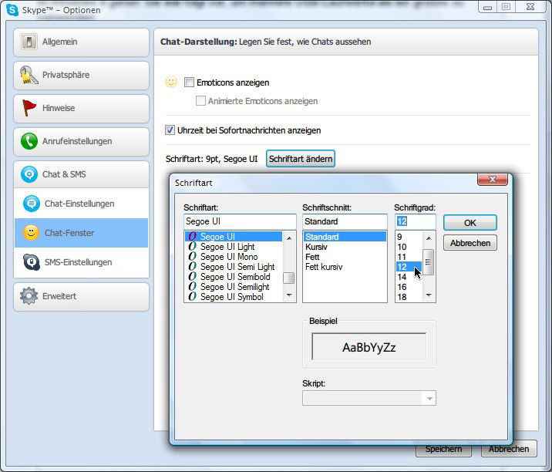Select Chat-Fenster in the sidebar

point(81,233)
